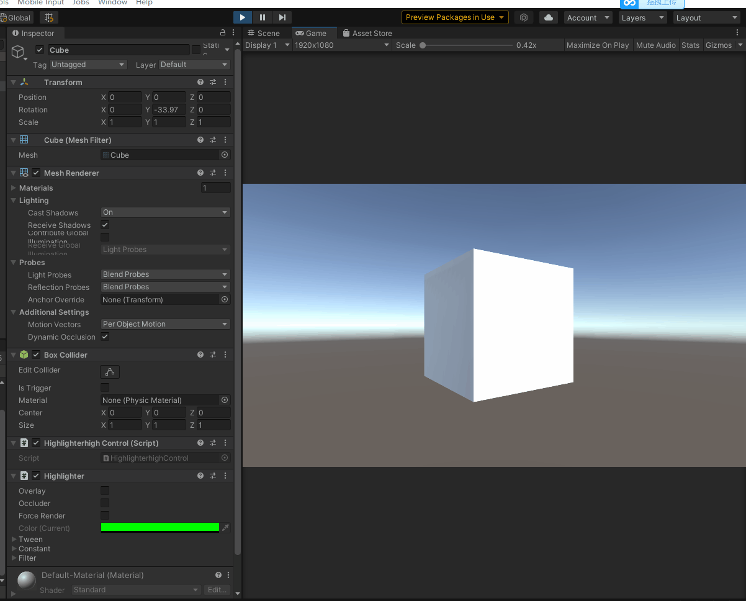The image size is (746, 601).
Task: Click the Pause button in the toolbar
Action: (262, 17)
